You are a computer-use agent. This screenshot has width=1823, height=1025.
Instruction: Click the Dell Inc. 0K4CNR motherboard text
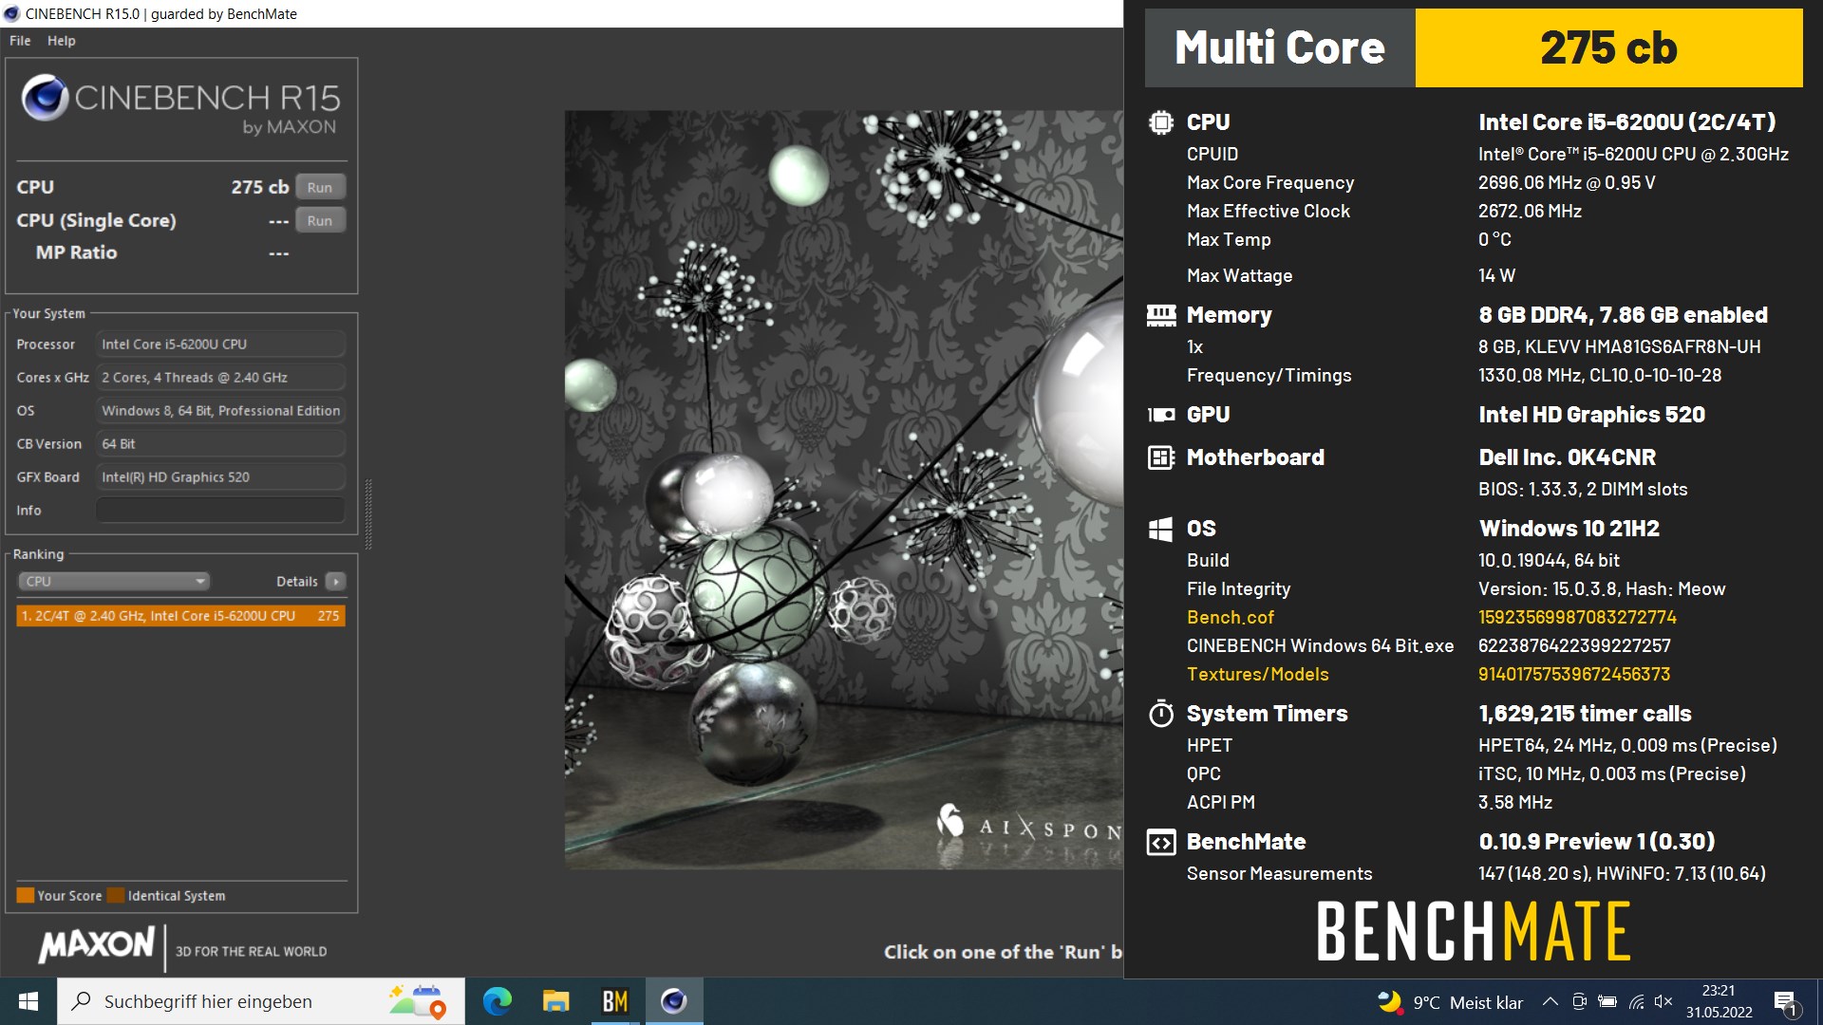pos(1567,457)
